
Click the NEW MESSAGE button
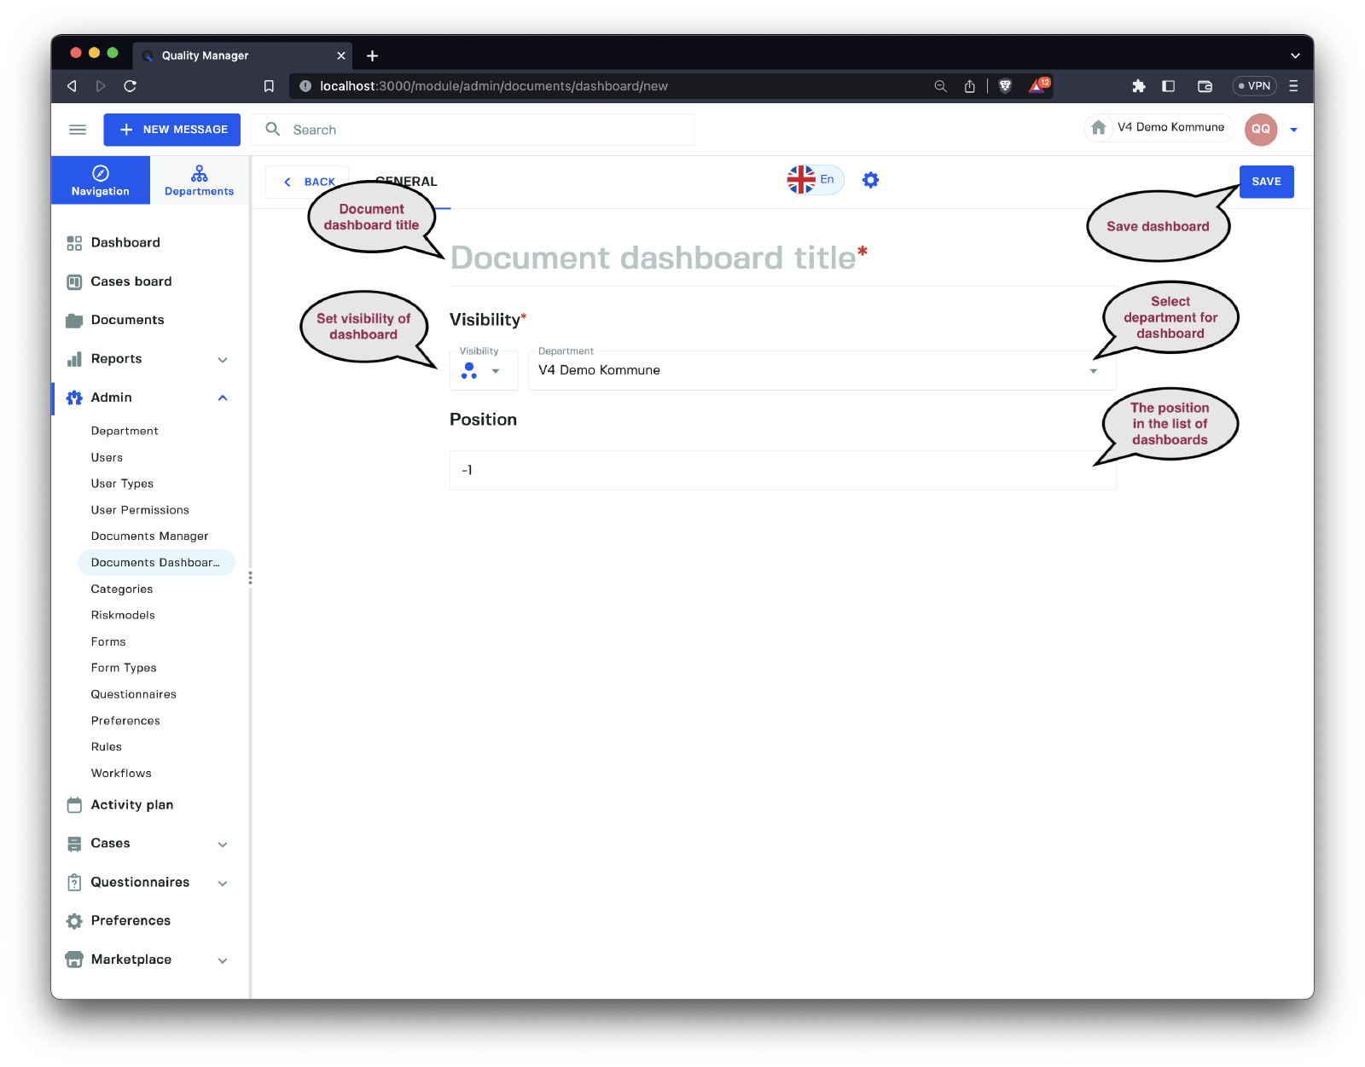[x=172, y=130]
